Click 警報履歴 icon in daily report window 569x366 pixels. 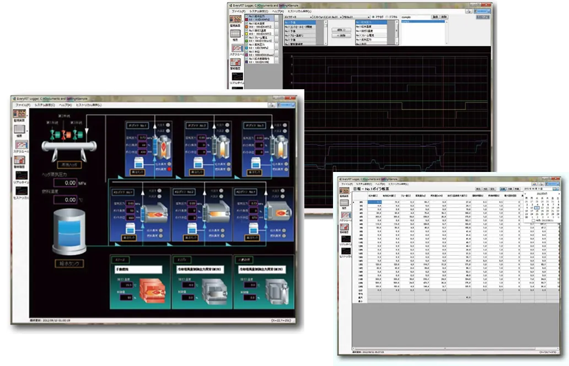344,227
